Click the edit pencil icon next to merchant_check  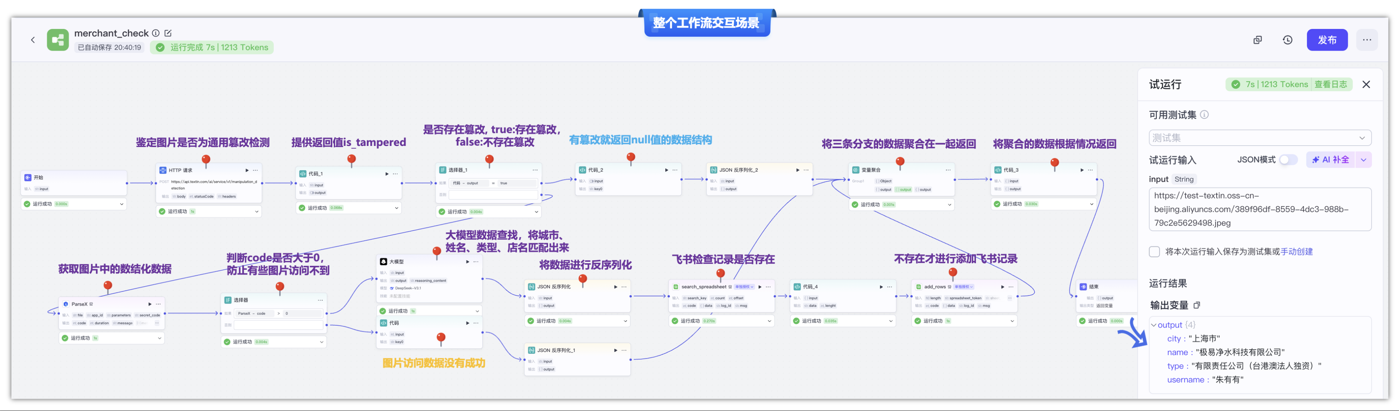[x=168, y=33]
